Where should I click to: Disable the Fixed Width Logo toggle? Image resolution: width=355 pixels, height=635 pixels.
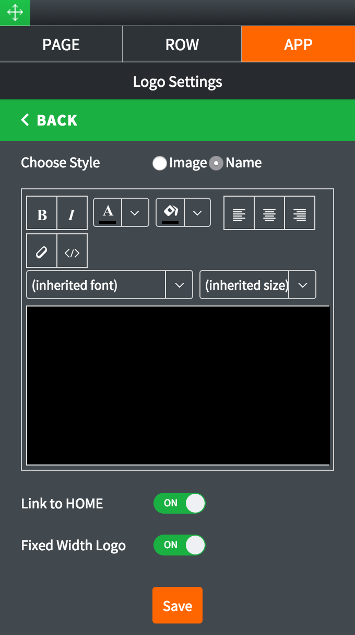pyautogui.click(x=179, y=545)
